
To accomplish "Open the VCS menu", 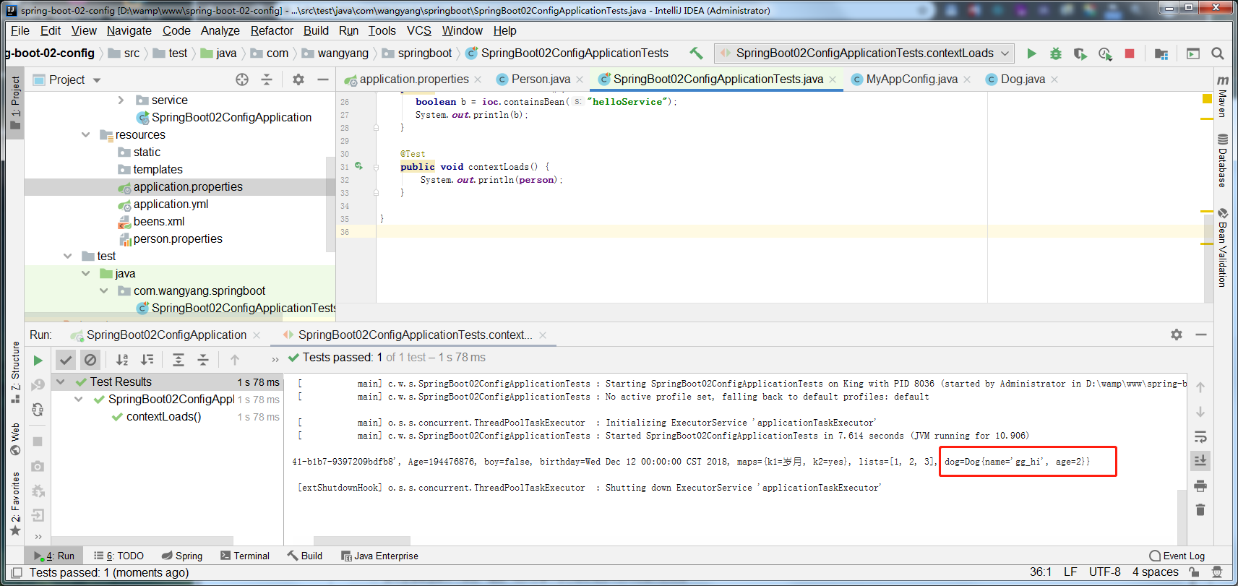I will click(x=419, y=31).
